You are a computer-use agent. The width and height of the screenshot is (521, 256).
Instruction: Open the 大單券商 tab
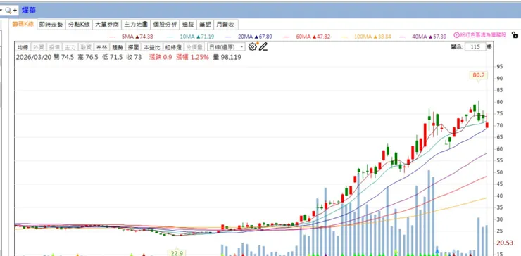pos(106,25)
